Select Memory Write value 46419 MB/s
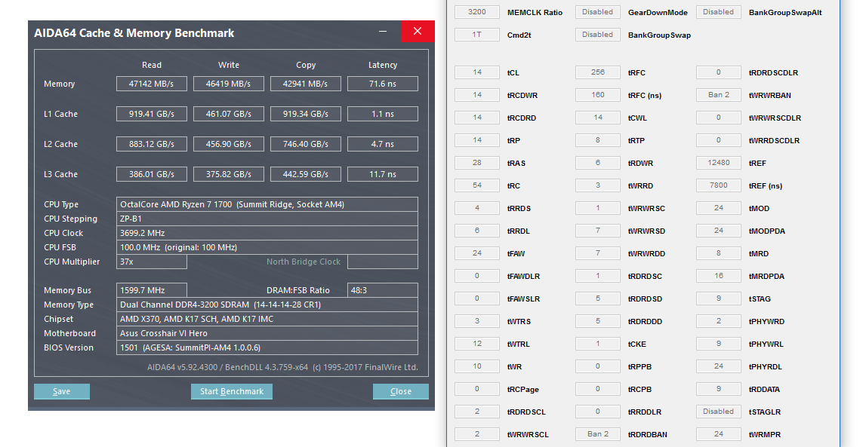The width and height of the screenshot is (863, 447). [x=229, y=84]
